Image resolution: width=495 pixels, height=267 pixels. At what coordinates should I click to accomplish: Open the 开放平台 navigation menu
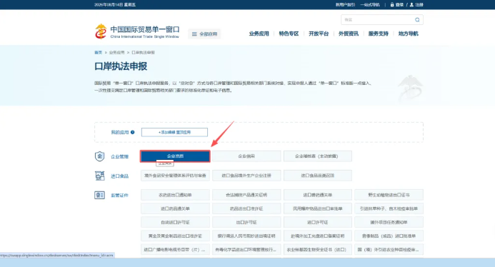pos(319,34)
